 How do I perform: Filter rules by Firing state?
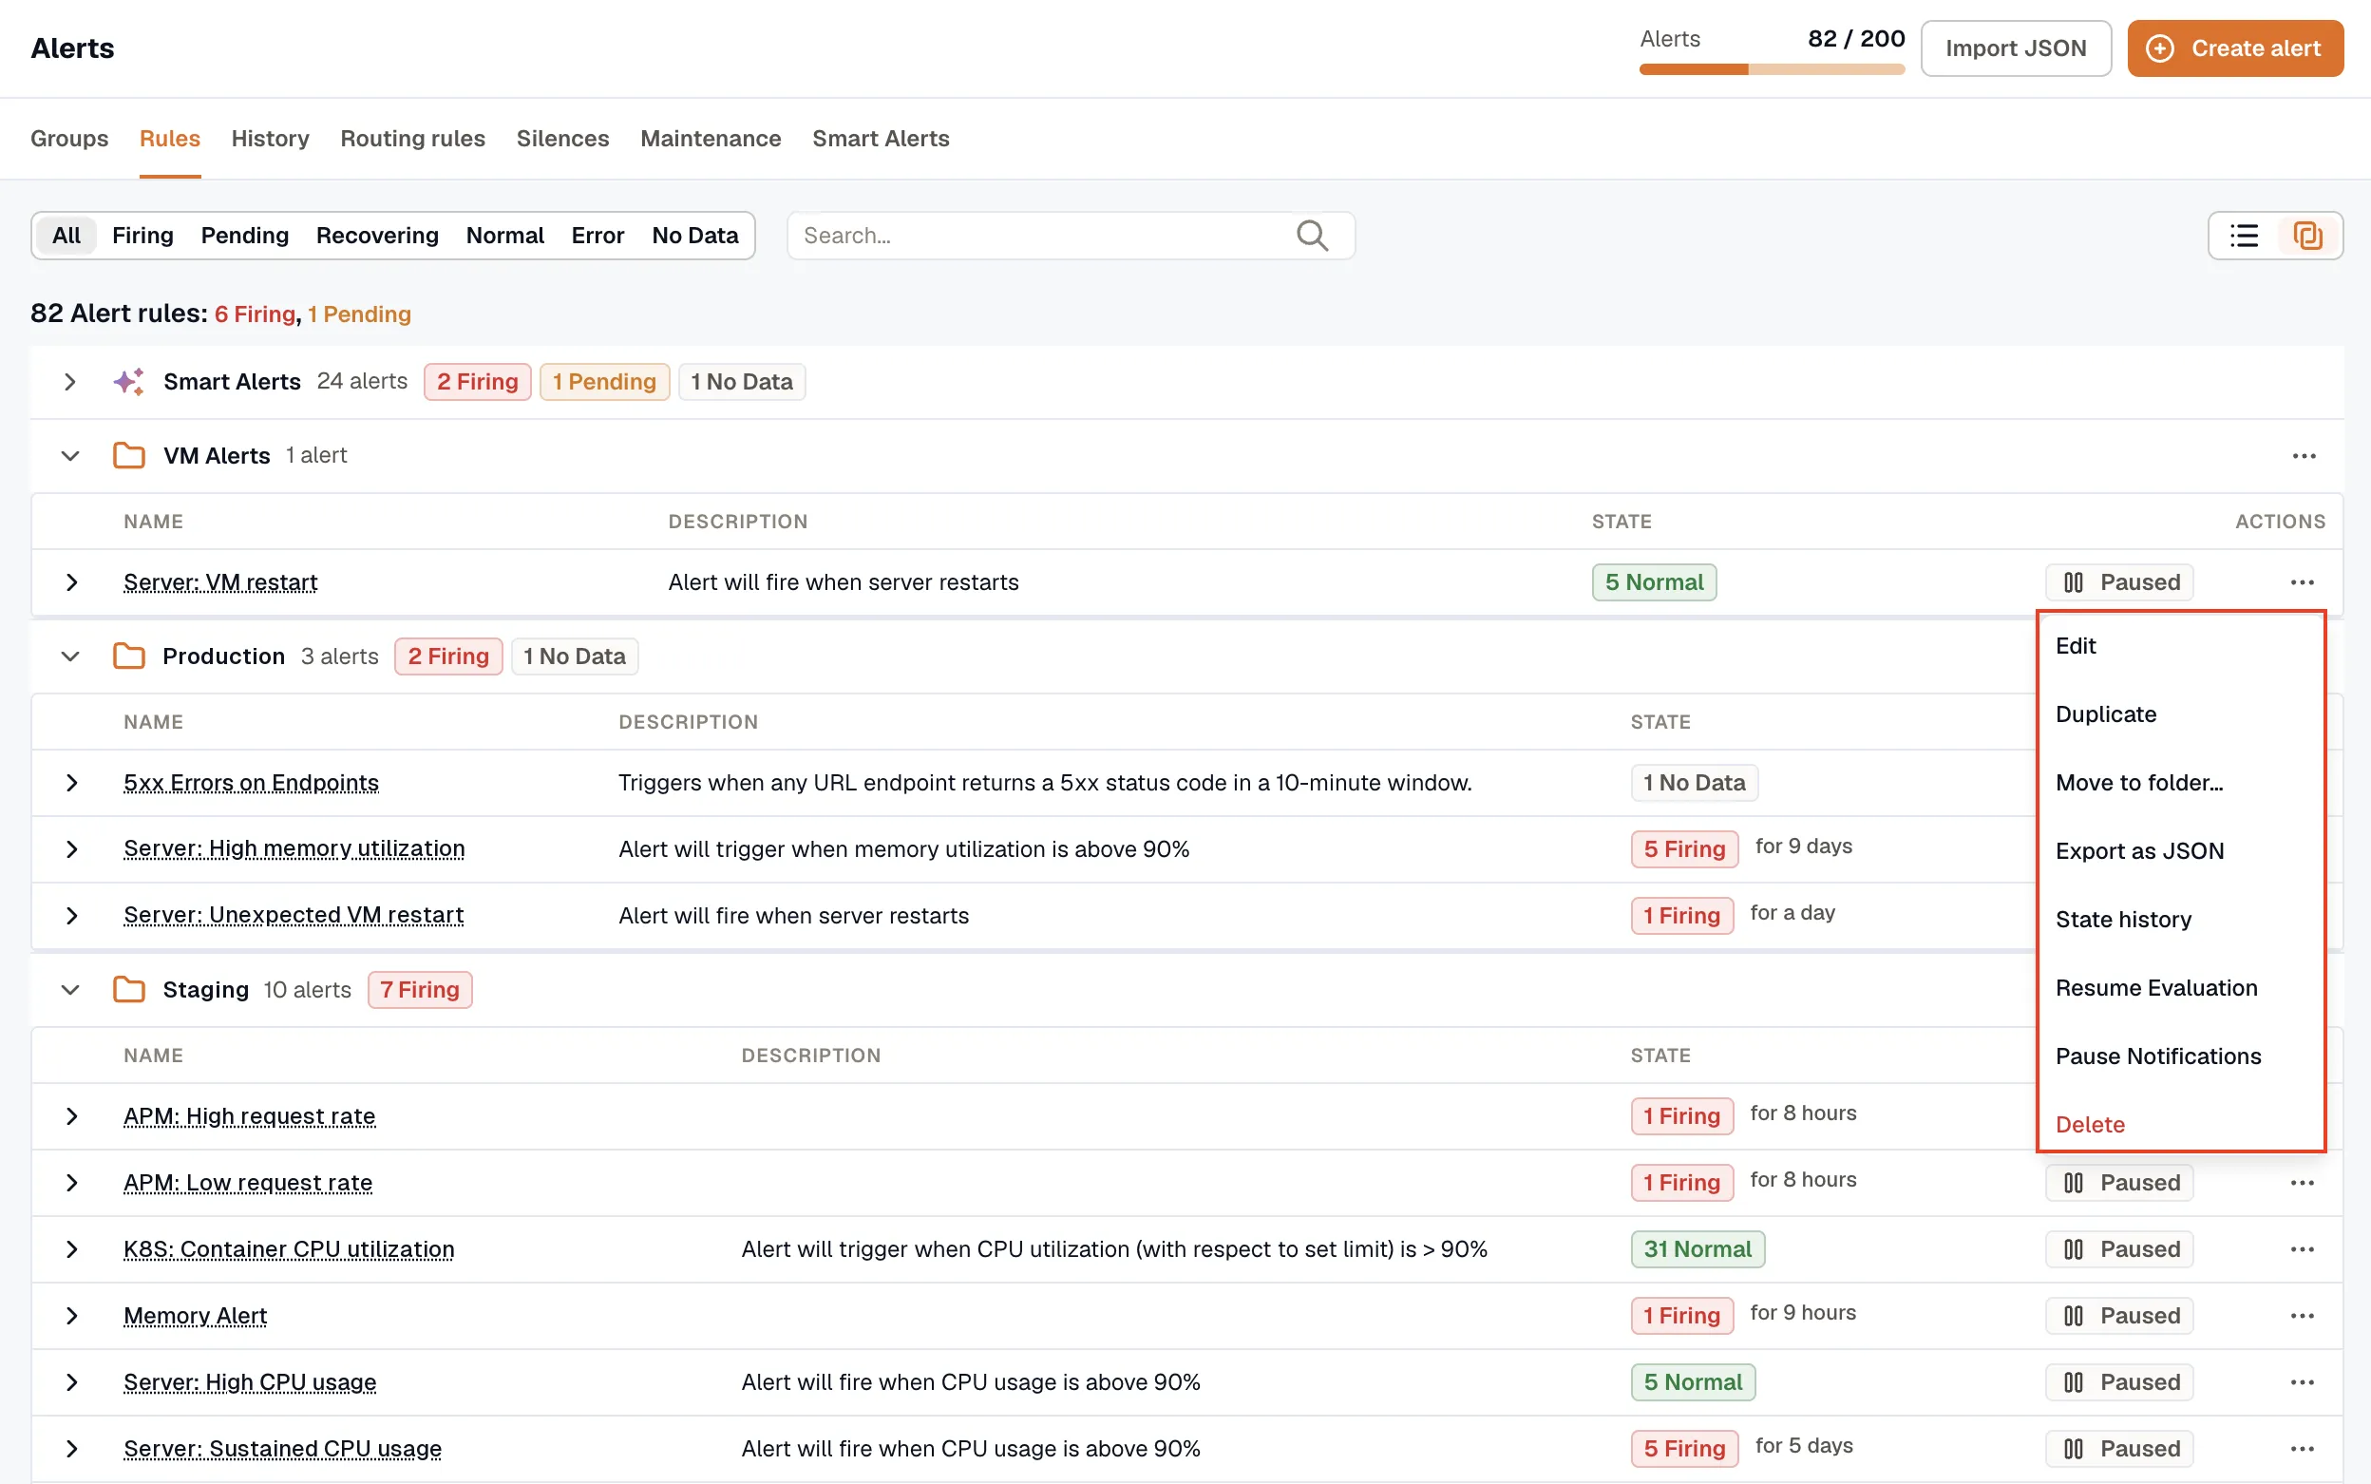point(142,236)
